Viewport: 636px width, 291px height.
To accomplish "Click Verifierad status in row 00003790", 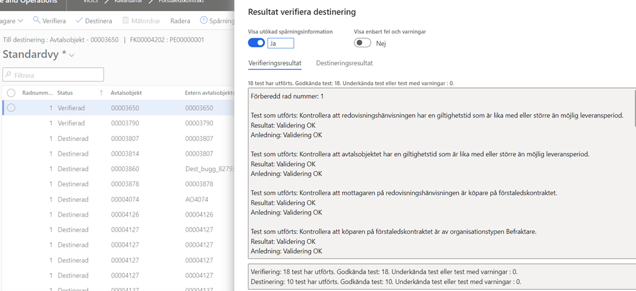I will (71, 124).
